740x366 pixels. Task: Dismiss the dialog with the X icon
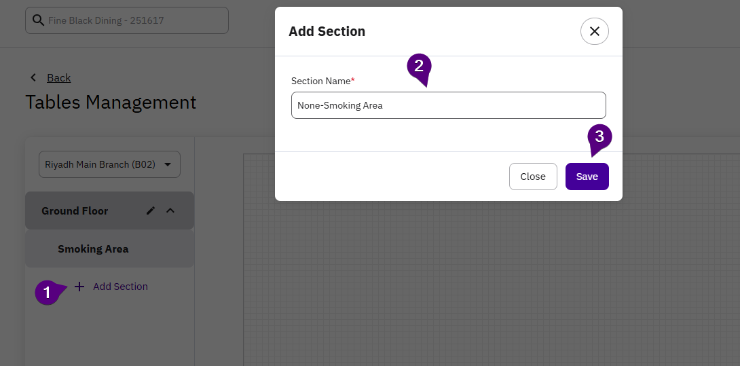tap(594, 31)
